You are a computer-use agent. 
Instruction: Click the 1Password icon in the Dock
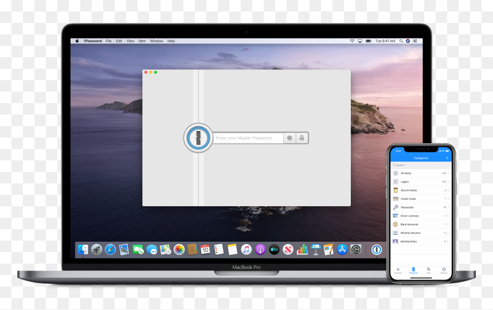(377, 250)
